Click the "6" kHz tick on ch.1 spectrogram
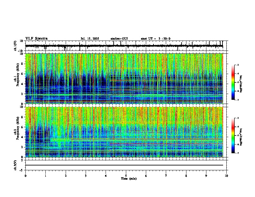Image resolution: width=255 pixels, height=197 pixels. [22, 74]
